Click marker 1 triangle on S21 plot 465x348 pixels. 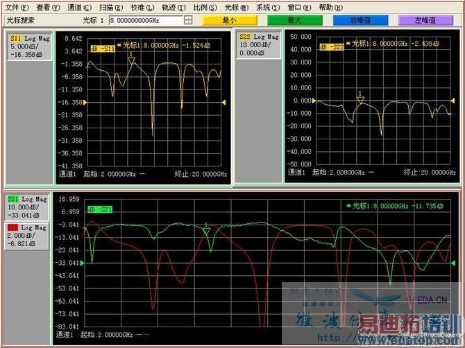tap(206, 232)
